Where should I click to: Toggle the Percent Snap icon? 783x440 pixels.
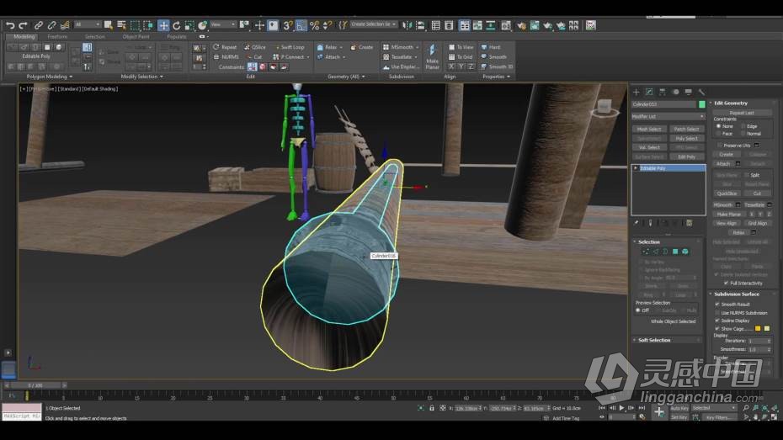315,25
